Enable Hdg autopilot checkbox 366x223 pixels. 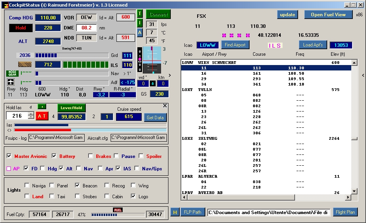[42, 168]
